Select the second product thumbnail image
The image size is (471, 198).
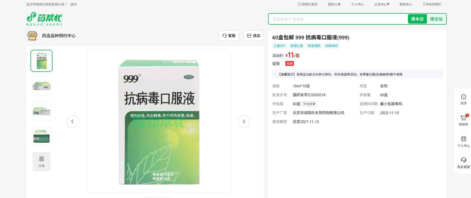coord(42,86)
